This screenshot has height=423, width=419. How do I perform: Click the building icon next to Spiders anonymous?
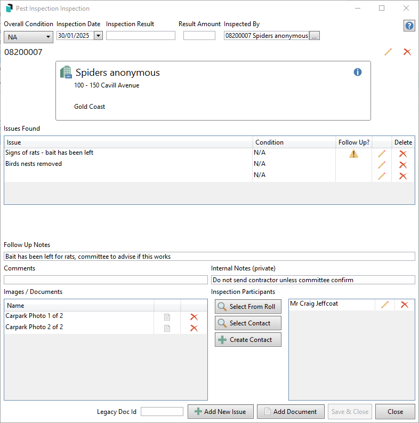pyautogui.click(x=66, y=72)
